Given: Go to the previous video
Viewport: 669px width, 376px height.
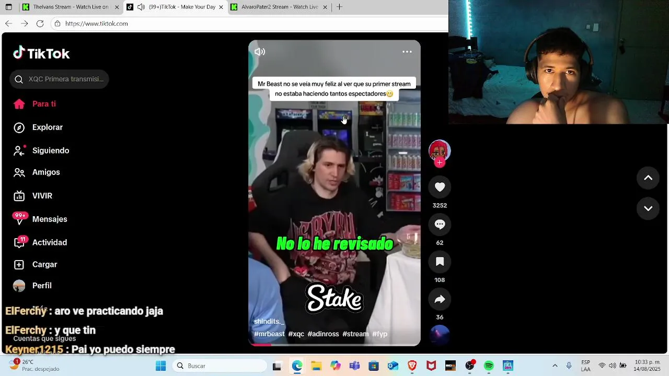Looking at the screenshot, I should click(x=648, y=178).
